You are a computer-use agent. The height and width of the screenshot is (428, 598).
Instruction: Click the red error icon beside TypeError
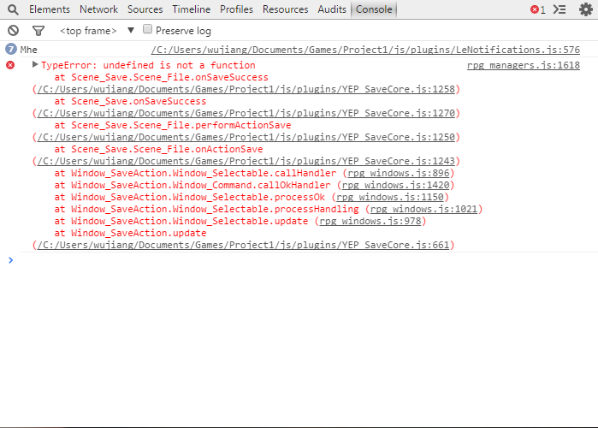pos(10,65)
